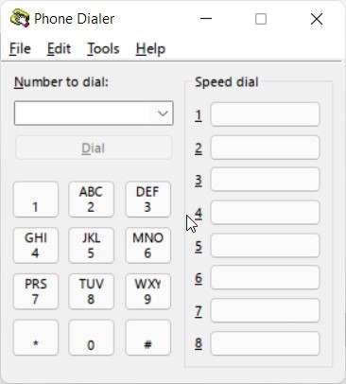Open the File menu

click(20, 49)
